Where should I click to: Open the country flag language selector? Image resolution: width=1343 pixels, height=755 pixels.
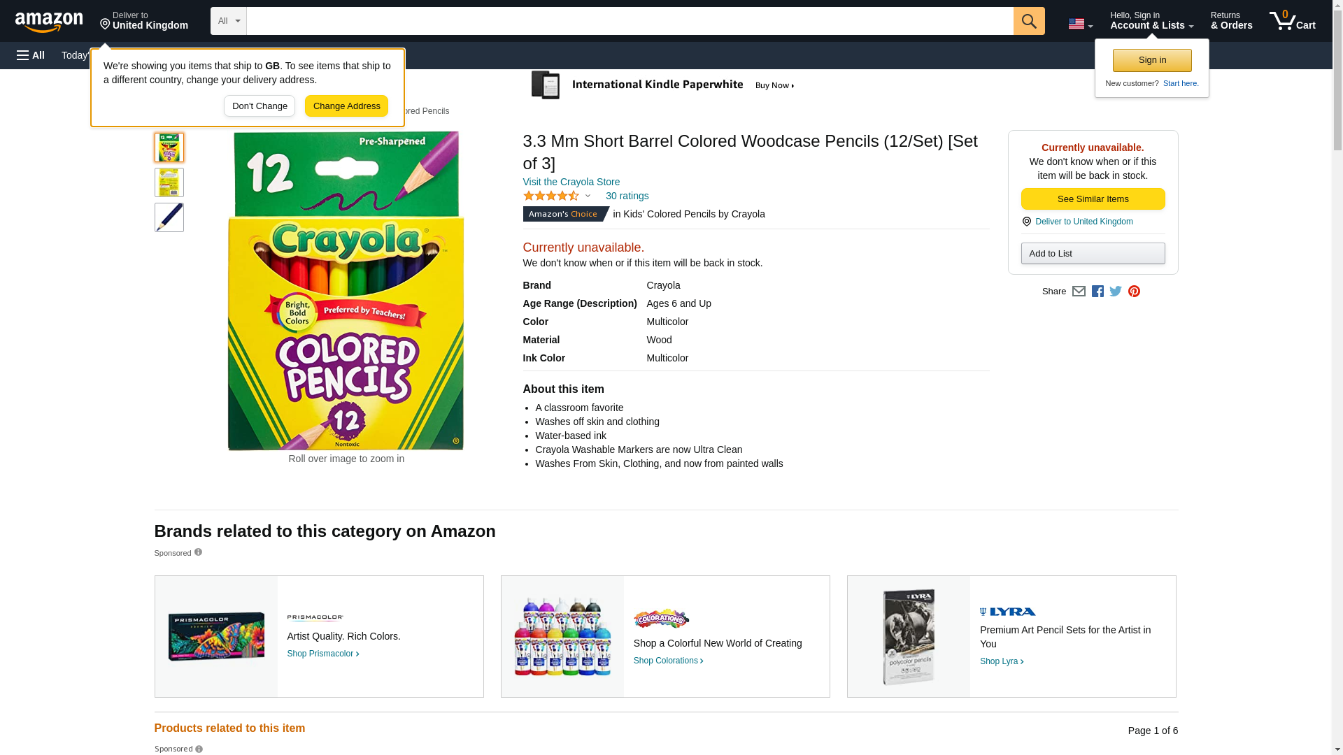(x=1080, y=24)
